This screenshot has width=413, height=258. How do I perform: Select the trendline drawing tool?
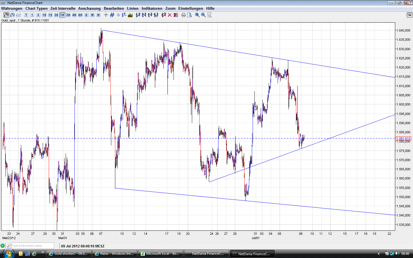tap(138, 15)
